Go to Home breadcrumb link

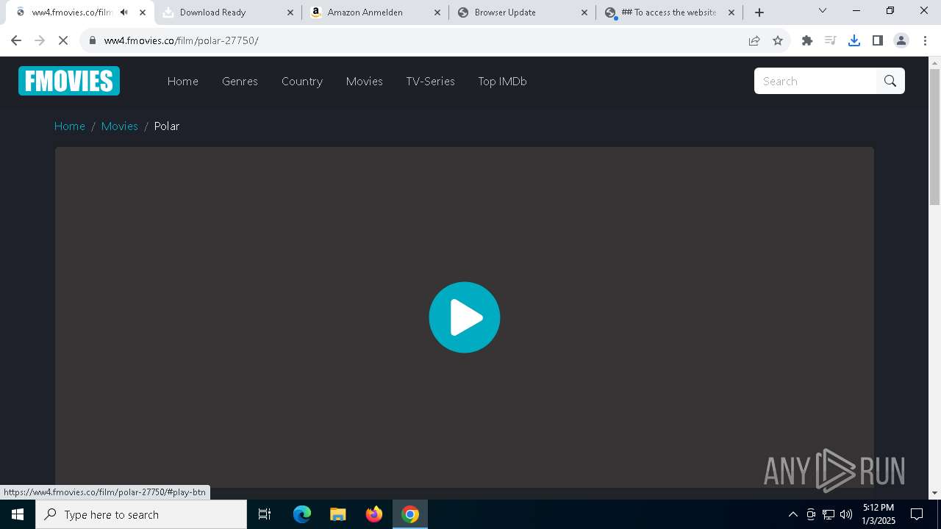pyautogui.click(x=70, y=126)
